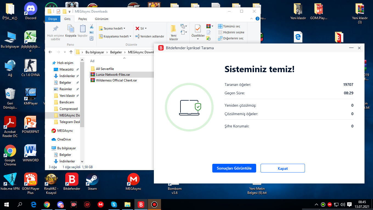Open the MEGAsync desktop shortcut
373x210 pixels.
pyautogui.click(x=134, y=182)
